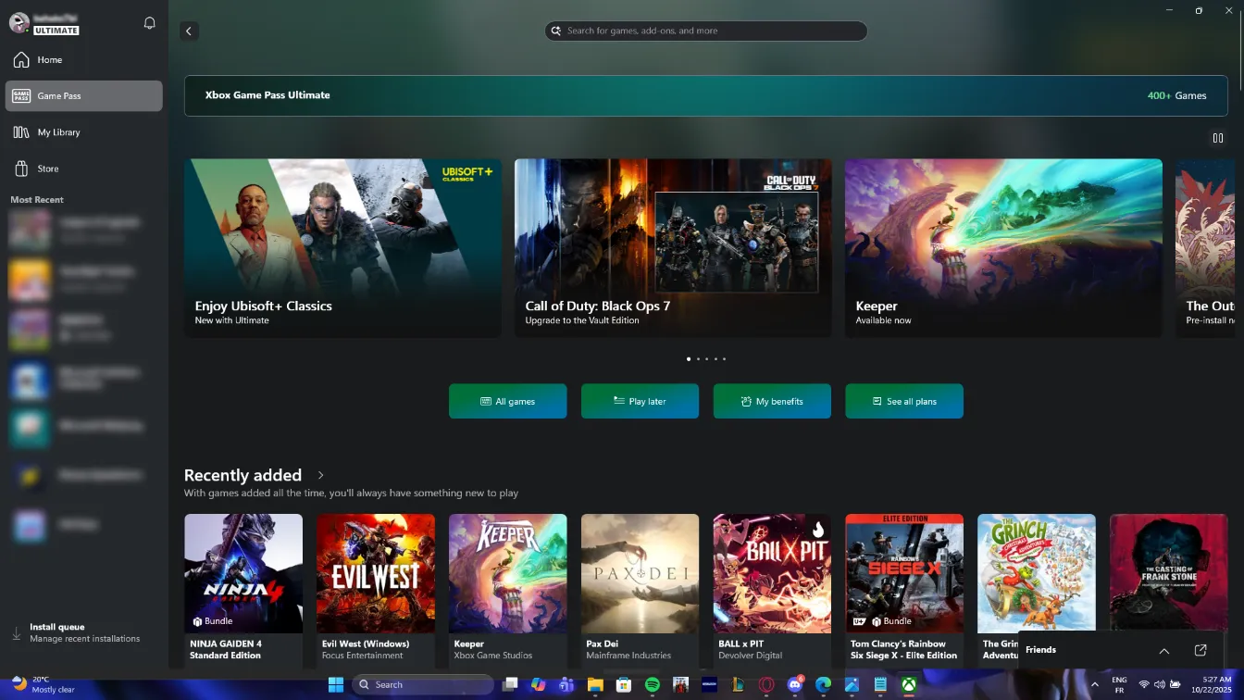Screen dimensions: 1244x700
Task: Open My benefits
Action: pos(772,401)
